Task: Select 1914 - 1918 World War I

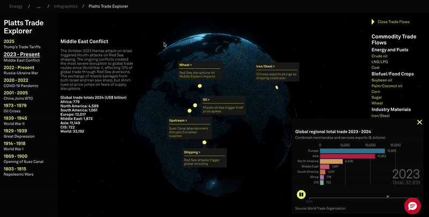Action: click(x=14, y=146)
